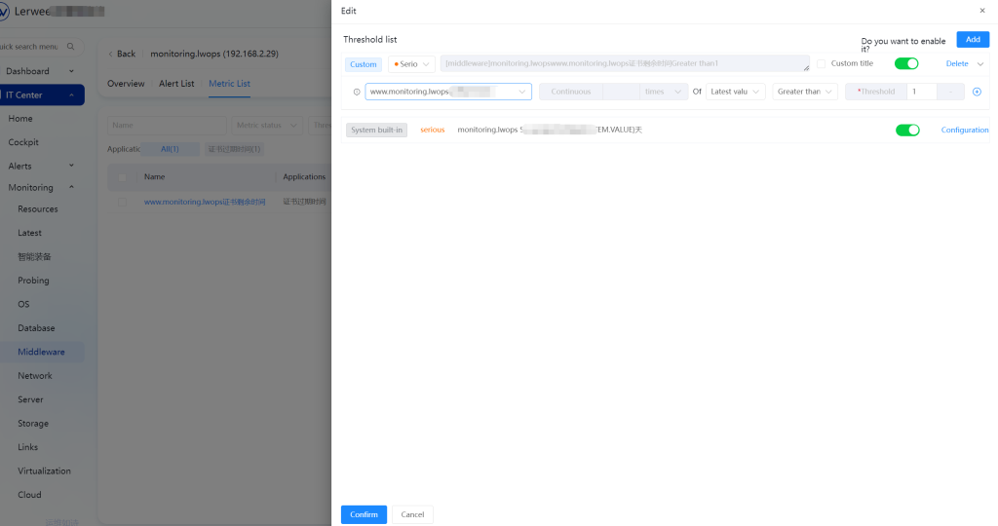
Task: Click the plus circle icon to add condition
Action: tap(977, 92)
